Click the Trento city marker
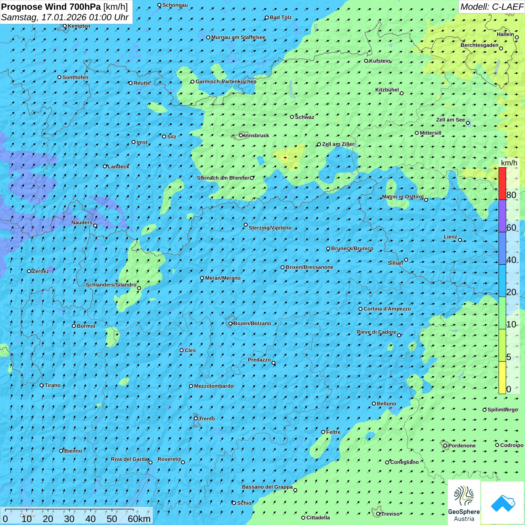 tap(196, 418)
